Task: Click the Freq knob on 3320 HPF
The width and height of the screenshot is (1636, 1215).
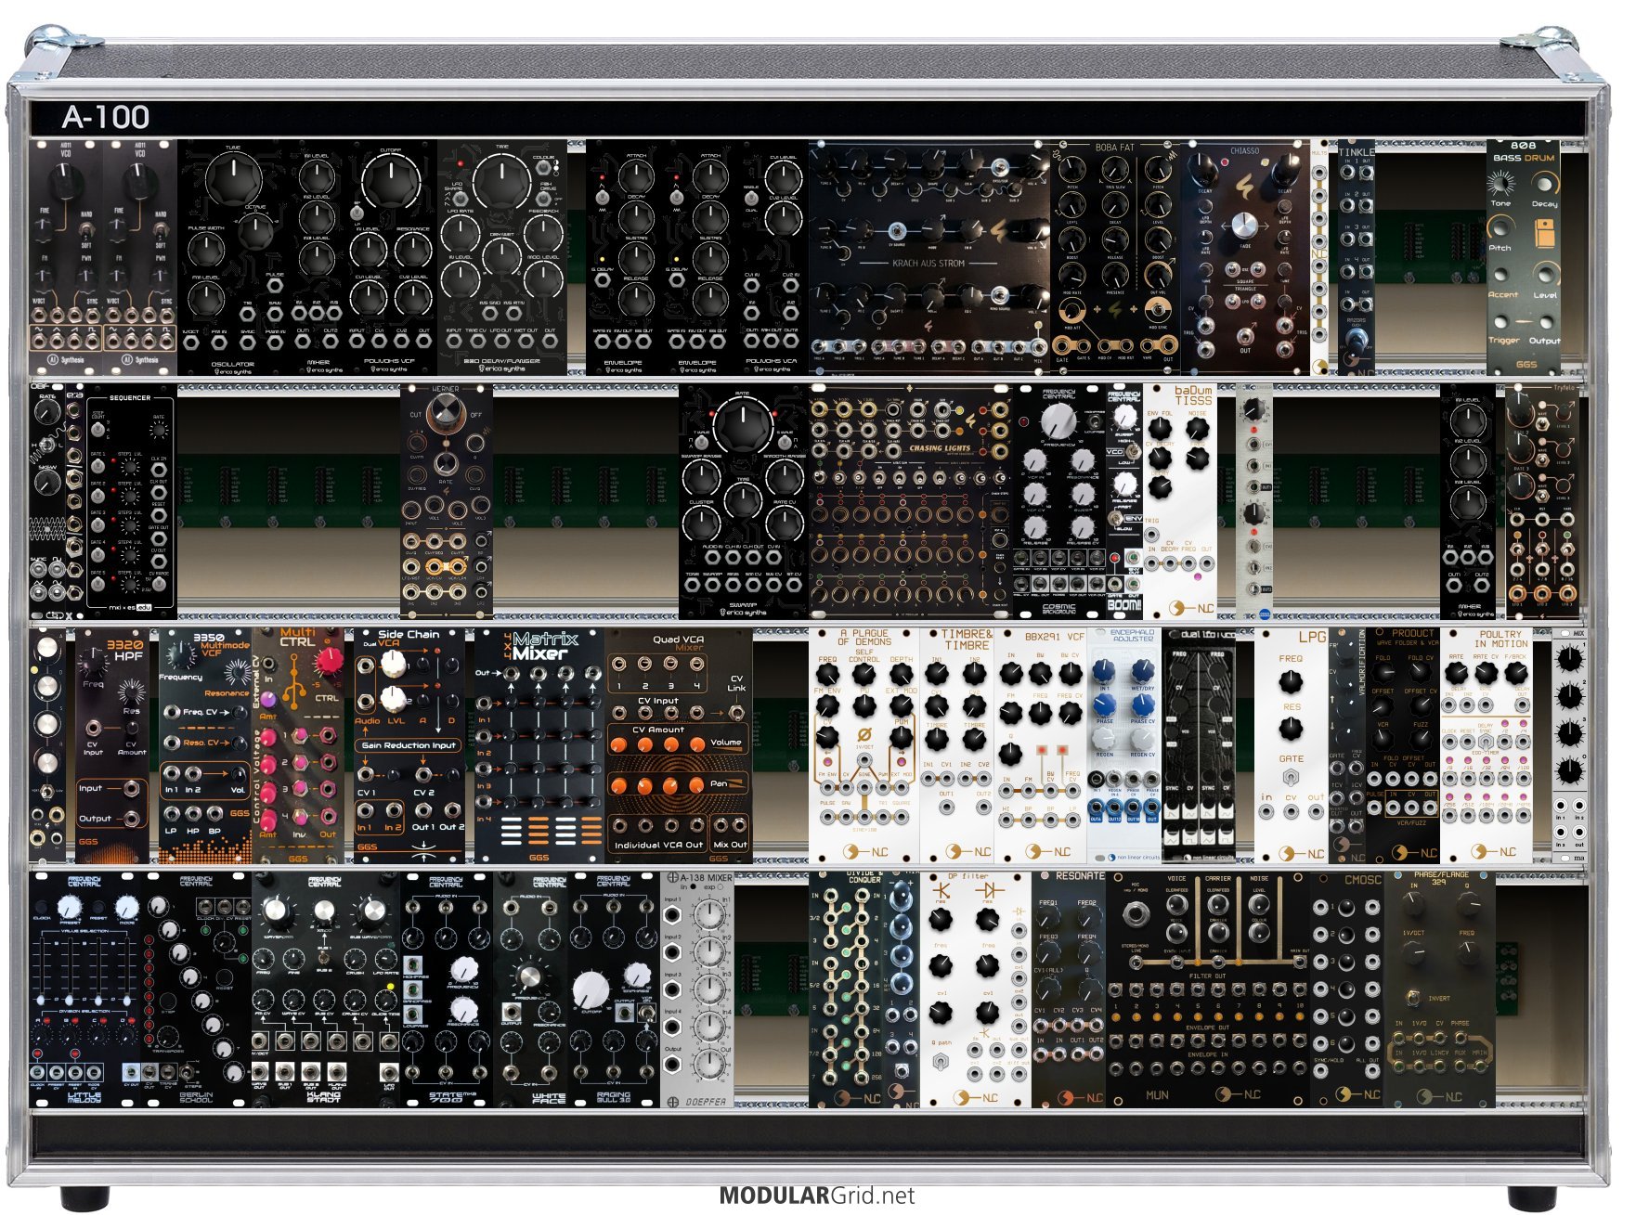Action: [x=93, y=661]
